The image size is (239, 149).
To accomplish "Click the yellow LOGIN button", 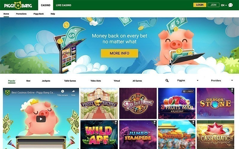I will [x=200, y=5].
